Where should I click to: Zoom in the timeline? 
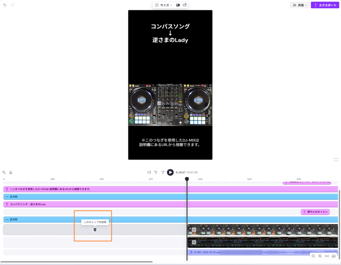[320, 256]
